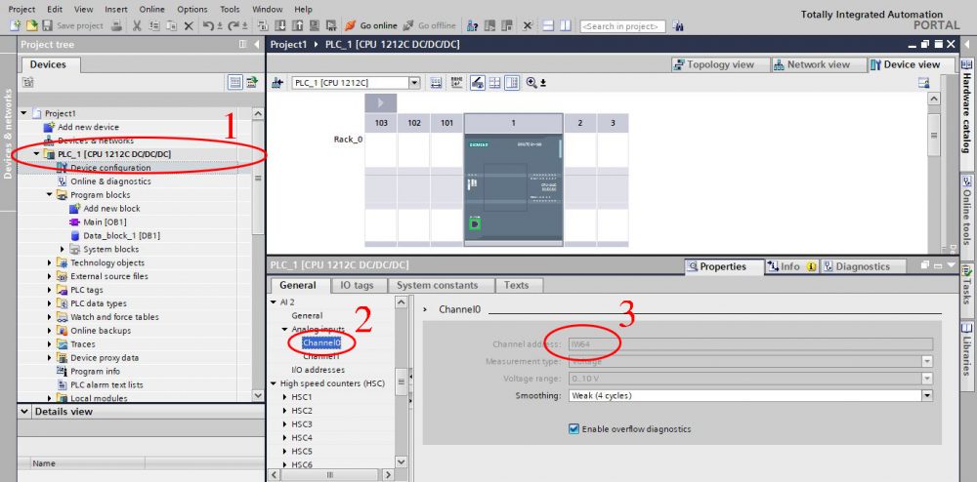Image resolution: width=977 pixels, height=482 pixels.
Task: Click the Cross-reference X icon
Action: point(528,25)
